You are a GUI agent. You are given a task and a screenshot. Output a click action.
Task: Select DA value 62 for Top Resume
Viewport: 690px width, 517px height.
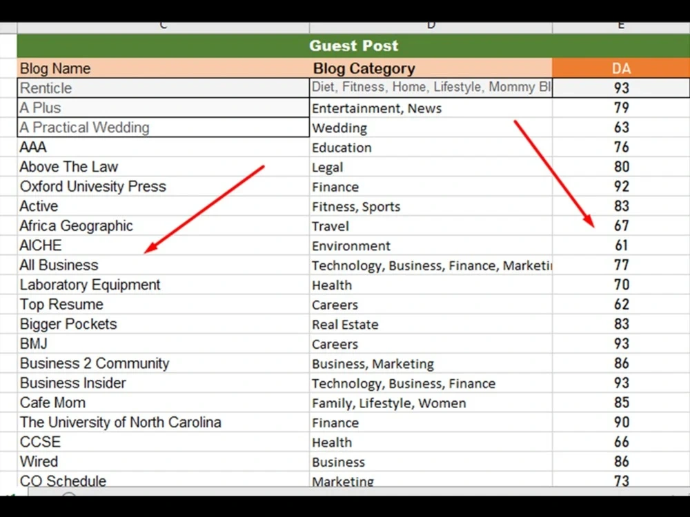621,304
